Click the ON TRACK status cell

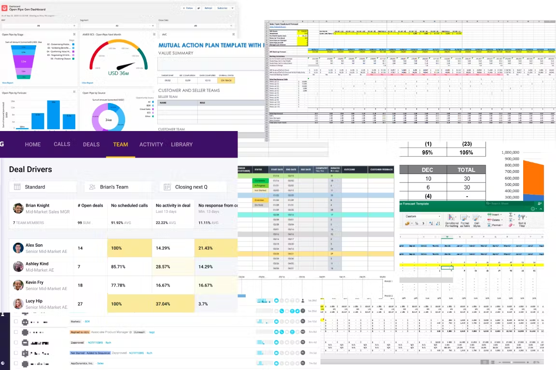pyautogui.click(x=226, y=80)
